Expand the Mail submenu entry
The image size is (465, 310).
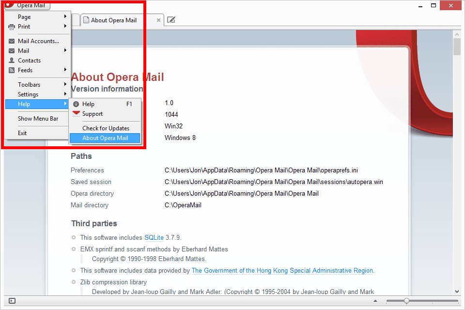pos(38,51)
